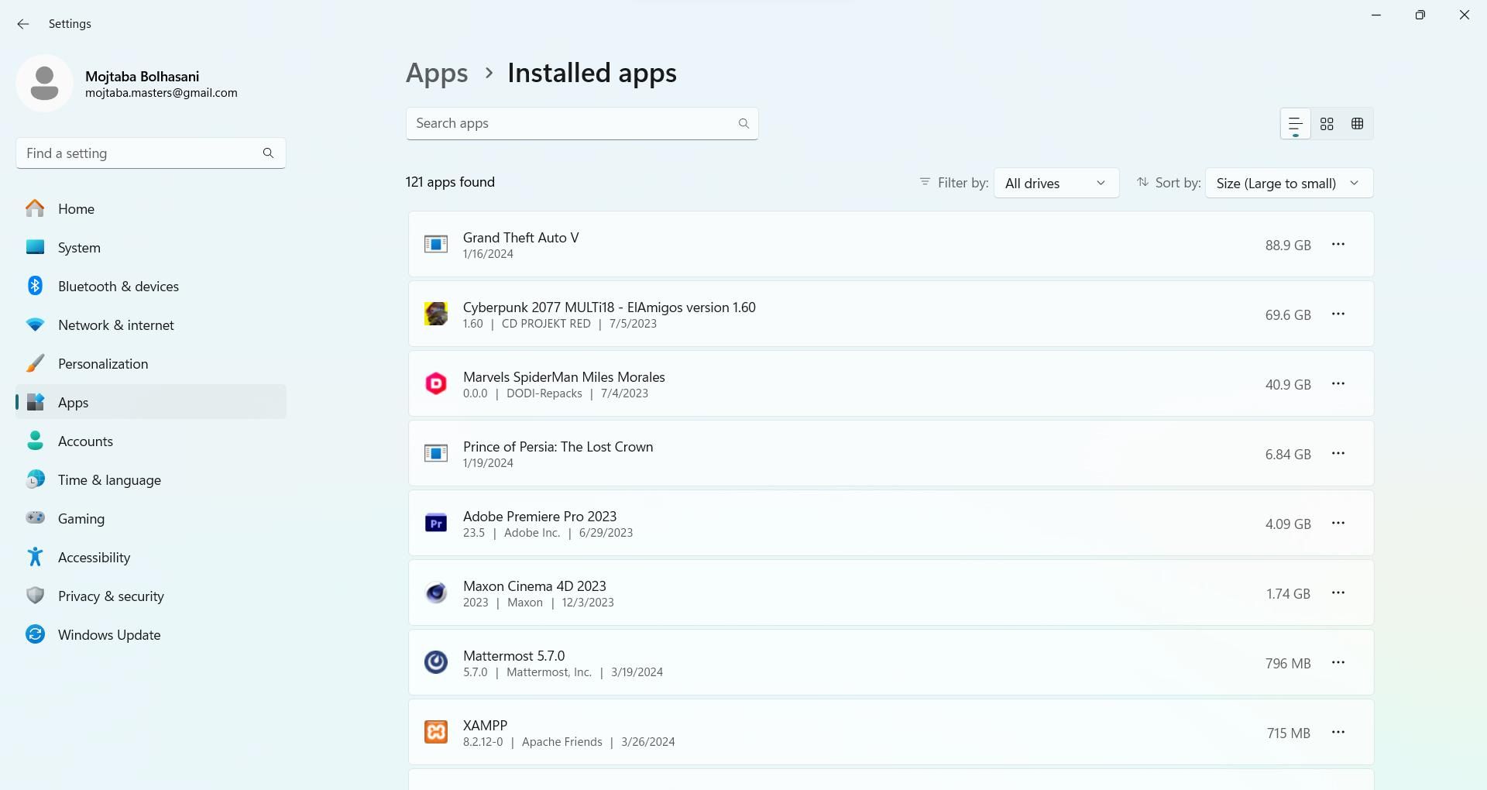Focus the Find a setting input field
Screen dimensions: 1487x790
pos(151,153)
